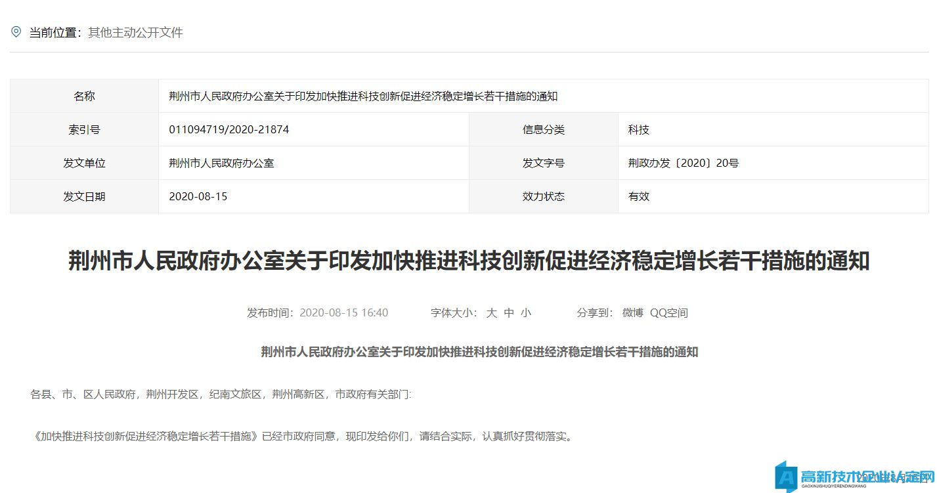Click issuing unit 荆州市人民政府办公室 cell
937x493 pixels.
[314, 163]
